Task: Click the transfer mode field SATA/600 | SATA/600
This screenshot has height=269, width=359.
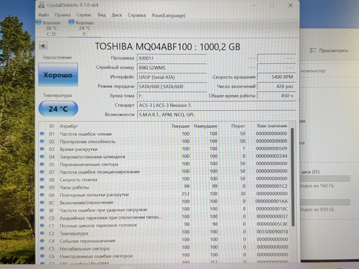Action: (x=172, y=87)
